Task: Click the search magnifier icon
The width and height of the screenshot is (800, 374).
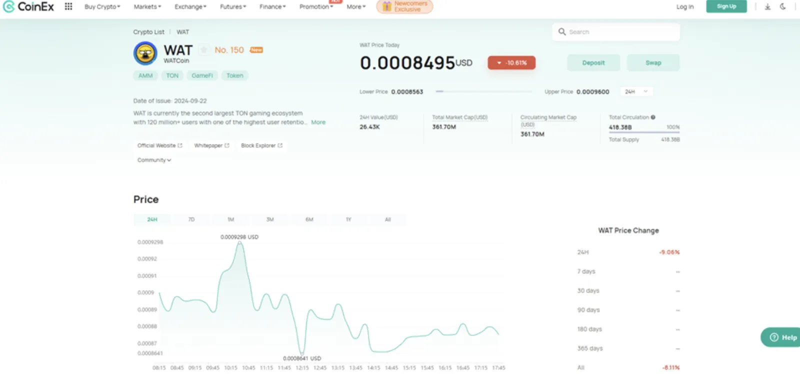Action: point(562,31)
